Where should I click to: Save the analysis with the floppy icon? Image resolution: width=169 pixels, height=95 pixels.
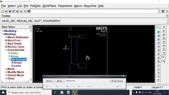point(10,11)
